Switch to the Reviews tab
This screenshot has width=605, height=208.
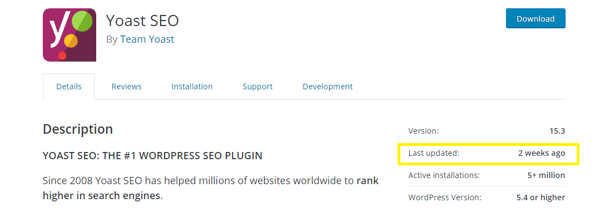click(127, 87)
